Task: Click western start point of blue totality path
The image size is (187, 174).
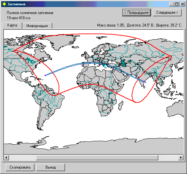Action: [45, 75]
